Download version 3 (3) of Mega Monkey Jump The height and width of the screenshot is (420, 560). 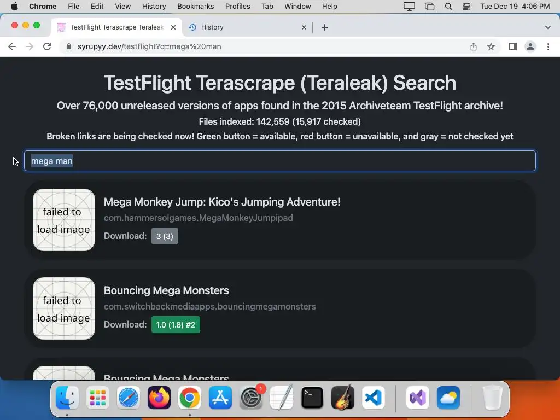click(165, 236)
